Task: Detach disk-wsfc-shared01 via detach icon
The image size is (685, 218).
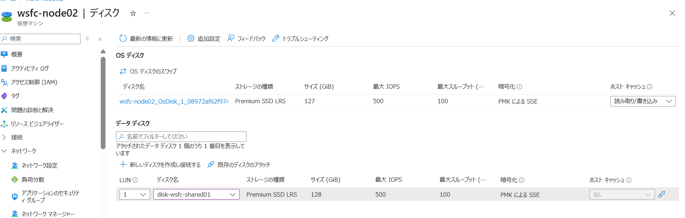Action: [x=662, y=194]
